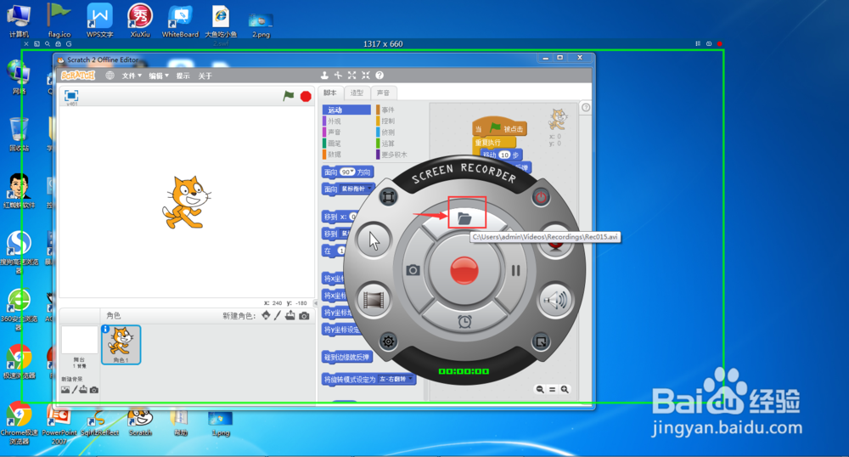The width and height of the screenshot is (849, 457).
Task: Select the duplicate stamp tool in Scratch toolbar
Action: point(324,76)
